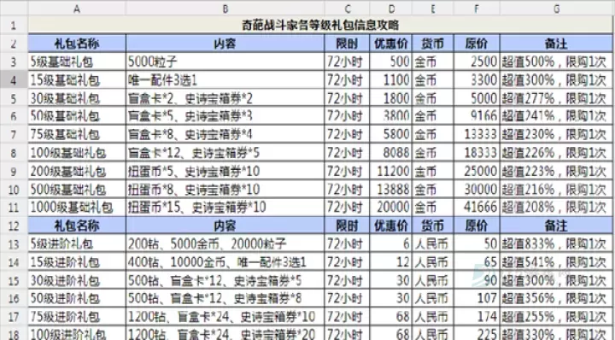The image size is (615, 340).
Task: Click cell 扭蛋币*5、史诗宝箱券*10
Action: pyautogui.click(x=225, y=171)
